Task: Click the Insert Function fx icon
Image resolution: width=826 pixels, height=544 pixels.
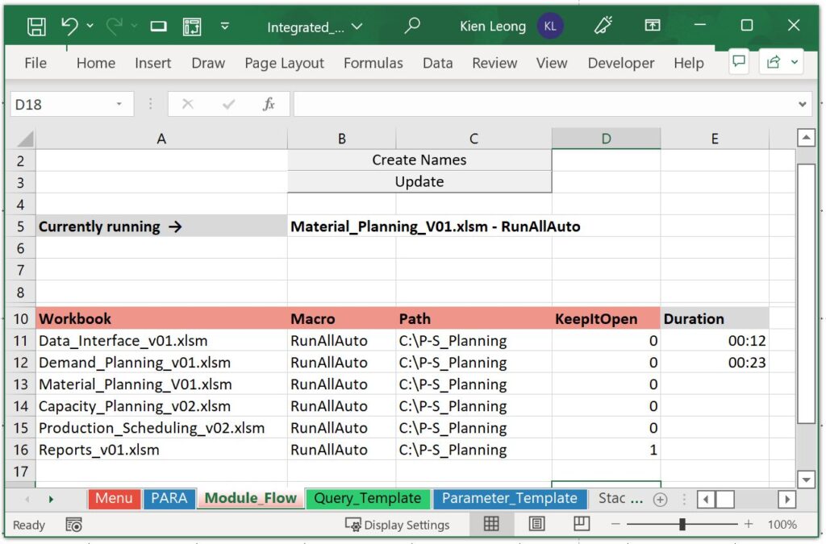Action: pyautogui.click(x=269, y=104)
